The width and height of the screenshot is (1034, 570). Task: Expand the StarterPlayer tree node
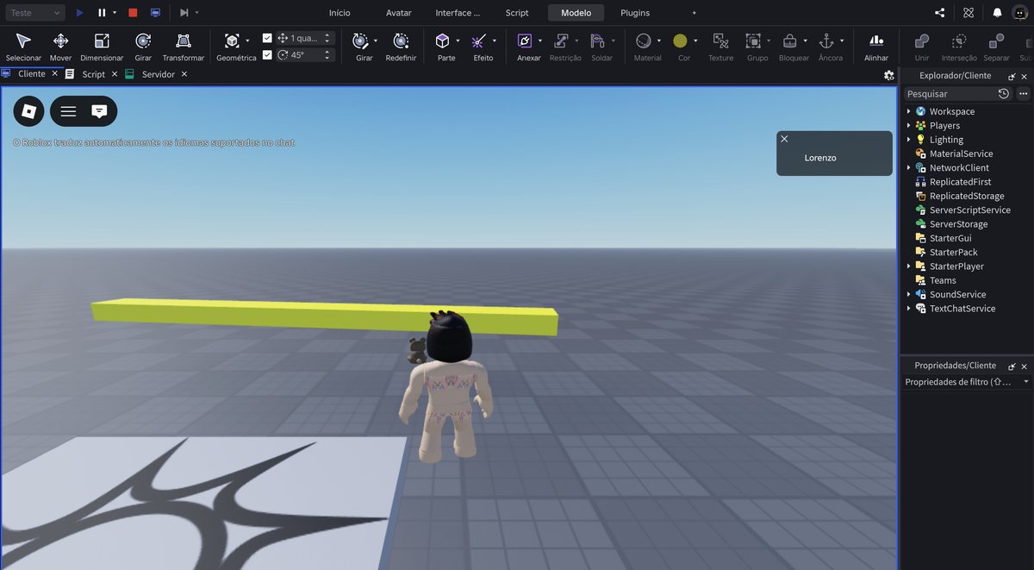tap(908, 266)
